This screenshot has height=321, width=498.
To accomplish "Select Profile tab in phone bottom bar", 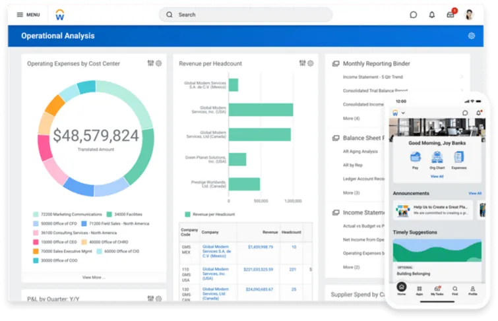I will [472, 290].
